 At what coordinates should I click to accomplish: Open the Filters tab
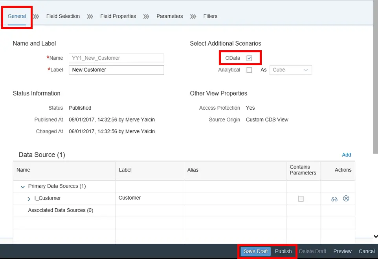[x=210, y=16]
